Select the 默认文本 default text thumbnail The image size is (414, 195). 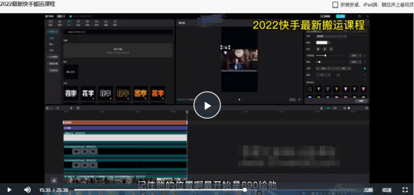[x=71, y=72]
